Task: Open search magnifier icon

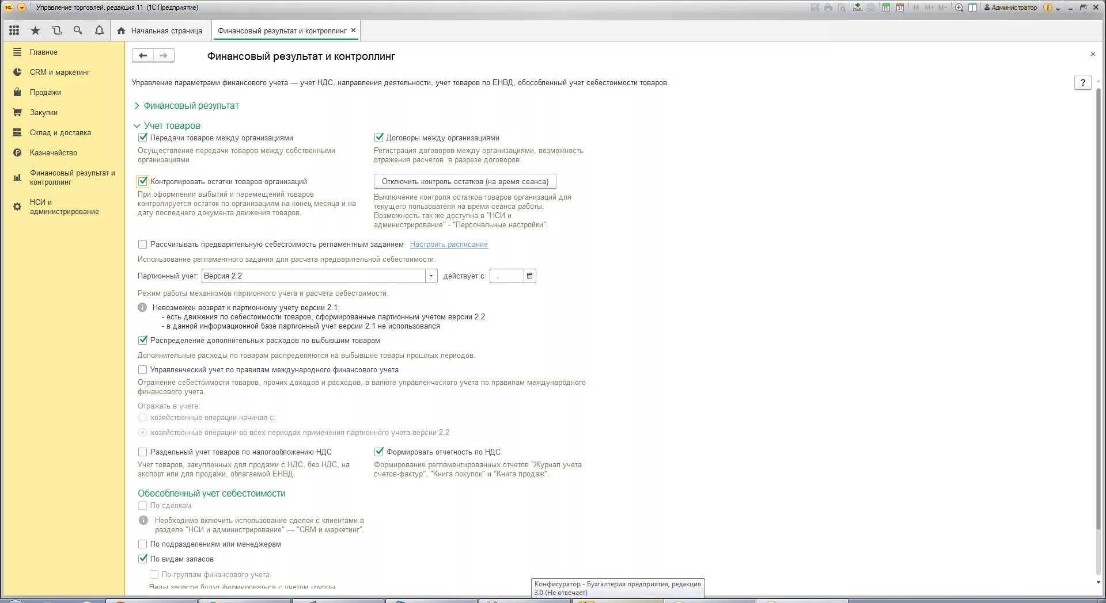Action: (x=78, y=30)
